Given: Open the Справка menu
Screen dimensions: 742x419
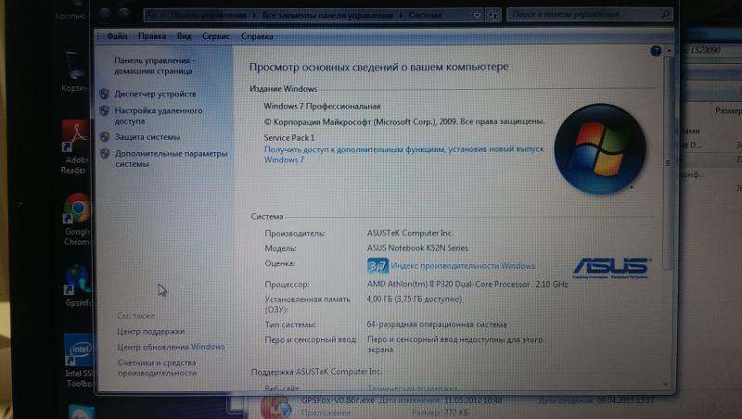Looking at the screenshot, I should [257, 36].
